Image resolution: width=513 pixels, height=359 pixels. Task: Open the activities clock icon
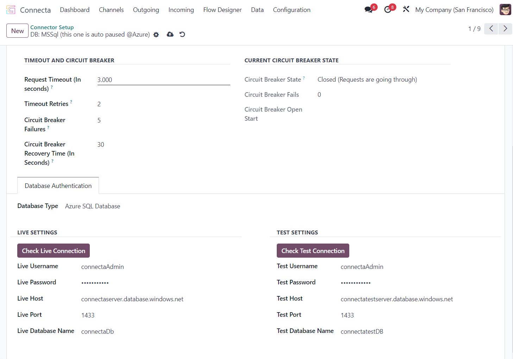tap(388, 10)
